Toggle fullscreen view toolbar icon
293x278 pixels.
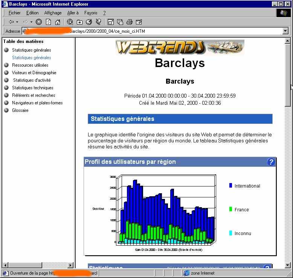tap(111, 22)
